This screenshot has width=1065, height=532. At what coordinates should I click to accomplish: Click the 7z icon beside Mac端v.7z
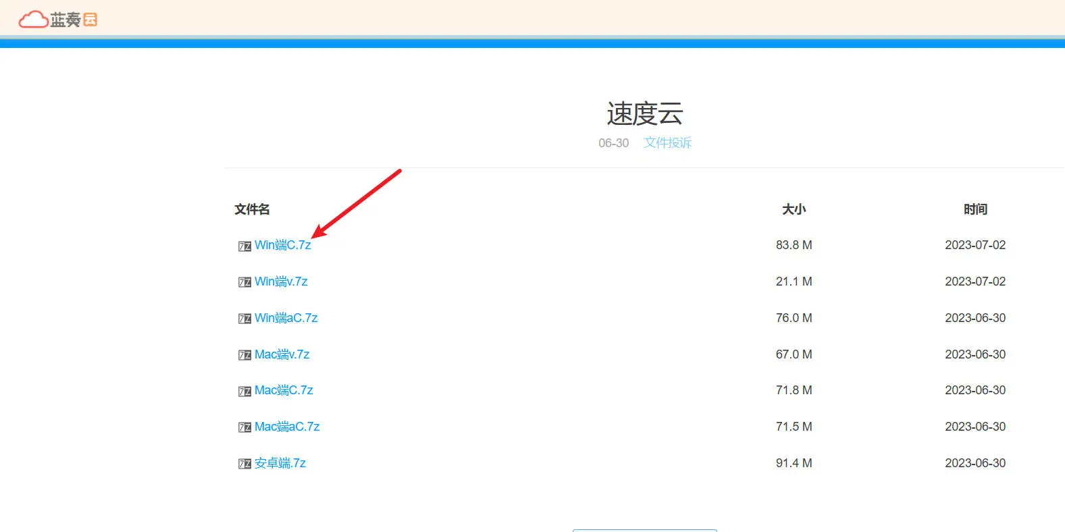tap(244, 355)
